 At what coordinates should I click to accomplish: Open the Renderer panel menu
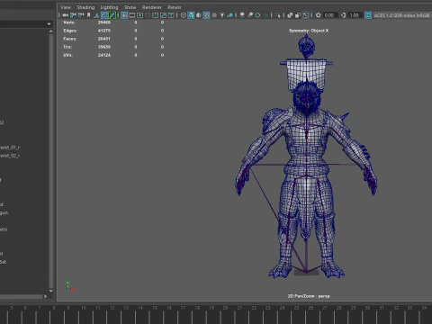pyautogui.click(x=152, y=7)
